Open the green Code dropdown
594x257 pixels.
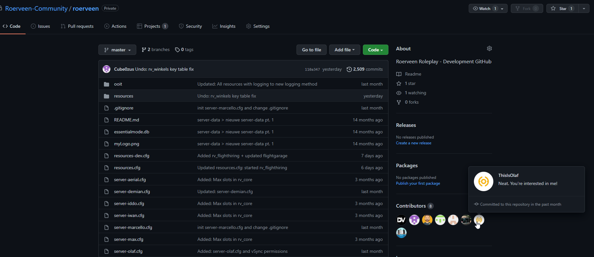click(x=375, y=50)
